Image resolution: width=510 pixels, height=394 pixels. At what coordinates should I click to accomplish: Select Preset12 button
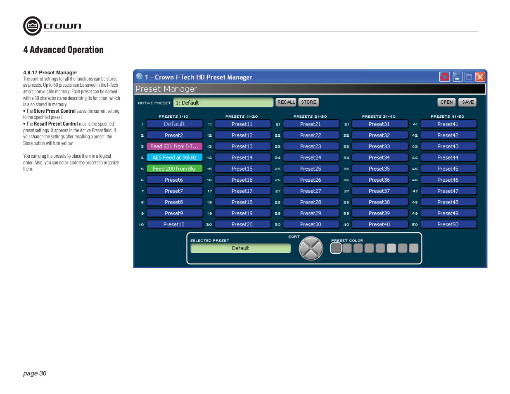pos(242,135)
